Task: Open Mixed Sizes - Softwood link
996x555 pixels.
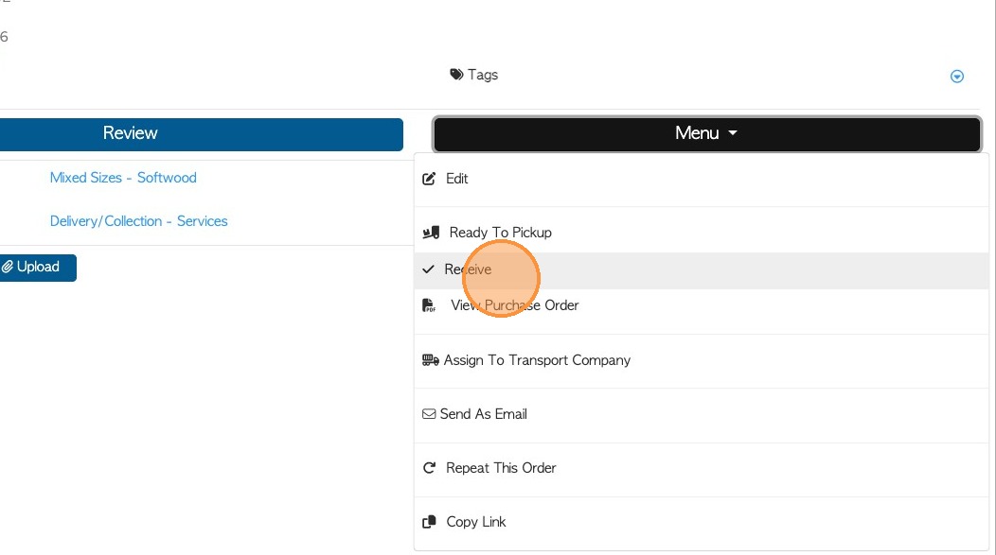Action: pyautogui.click(x=123, y=178)
